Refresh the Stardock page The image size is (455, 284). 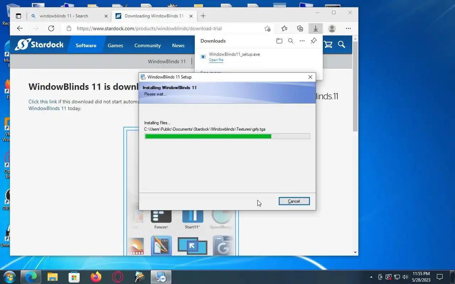[51, 28]
